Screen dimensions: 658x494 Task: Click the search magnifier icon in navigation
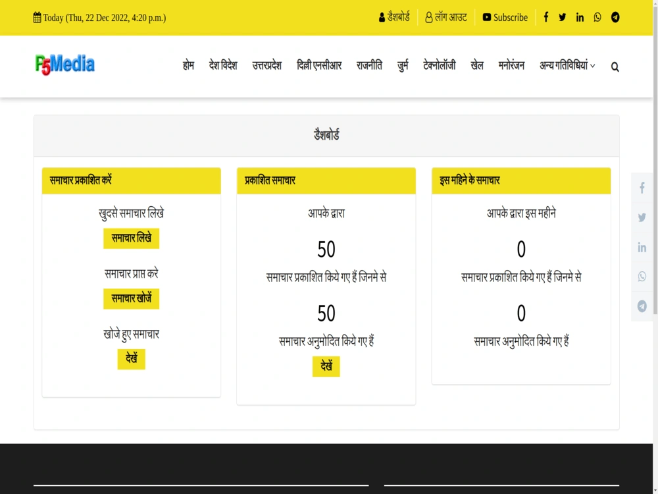coord(615,67)
